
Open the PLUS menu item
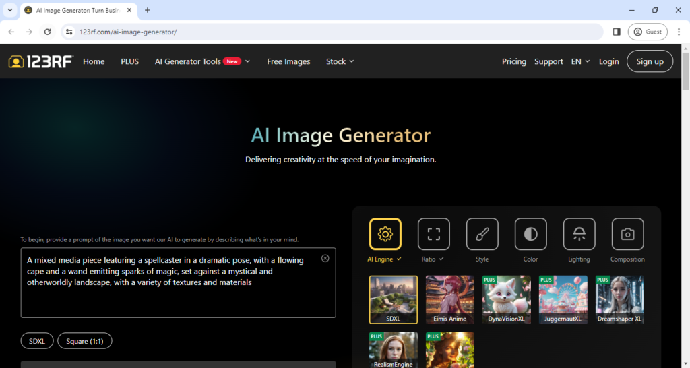point(129,61)
